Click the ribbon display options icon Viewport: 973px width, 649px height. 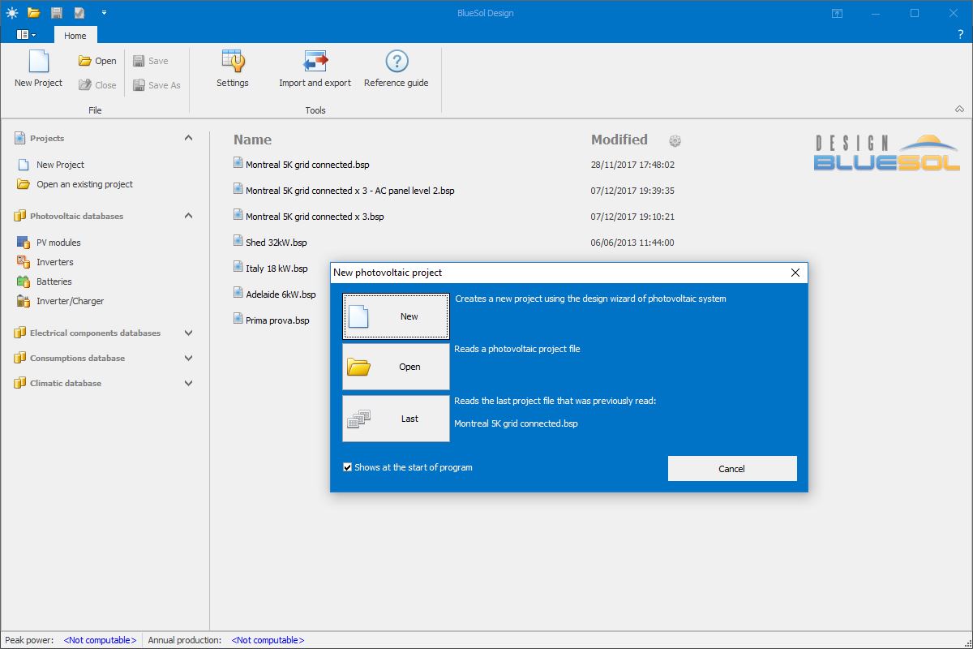pos(837,13)
